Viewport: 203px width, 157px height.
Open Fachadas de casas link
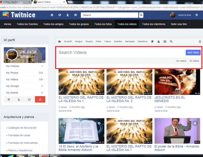coord(19,135)
